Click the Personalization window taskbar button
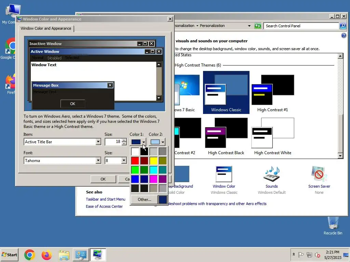 coord(98,255)
